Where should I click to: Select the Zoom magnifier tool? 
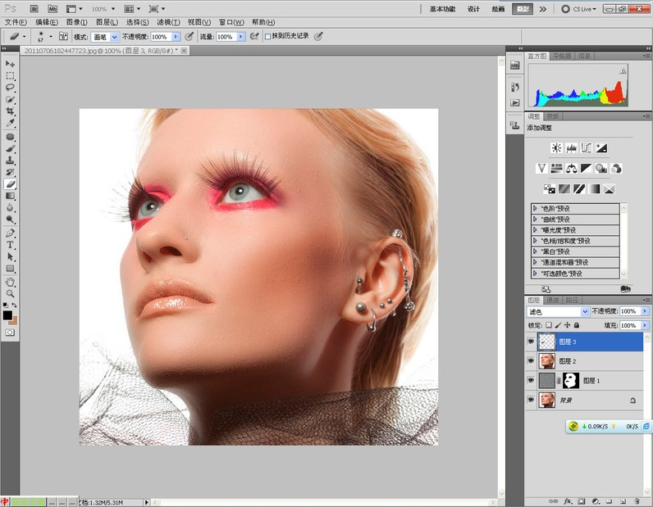click(11, 293)
